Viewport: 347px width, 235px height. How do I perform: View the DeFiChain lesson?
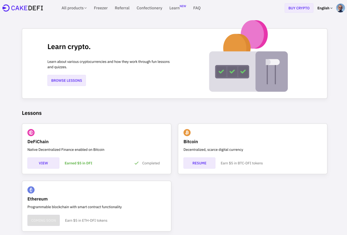[43, 163]
